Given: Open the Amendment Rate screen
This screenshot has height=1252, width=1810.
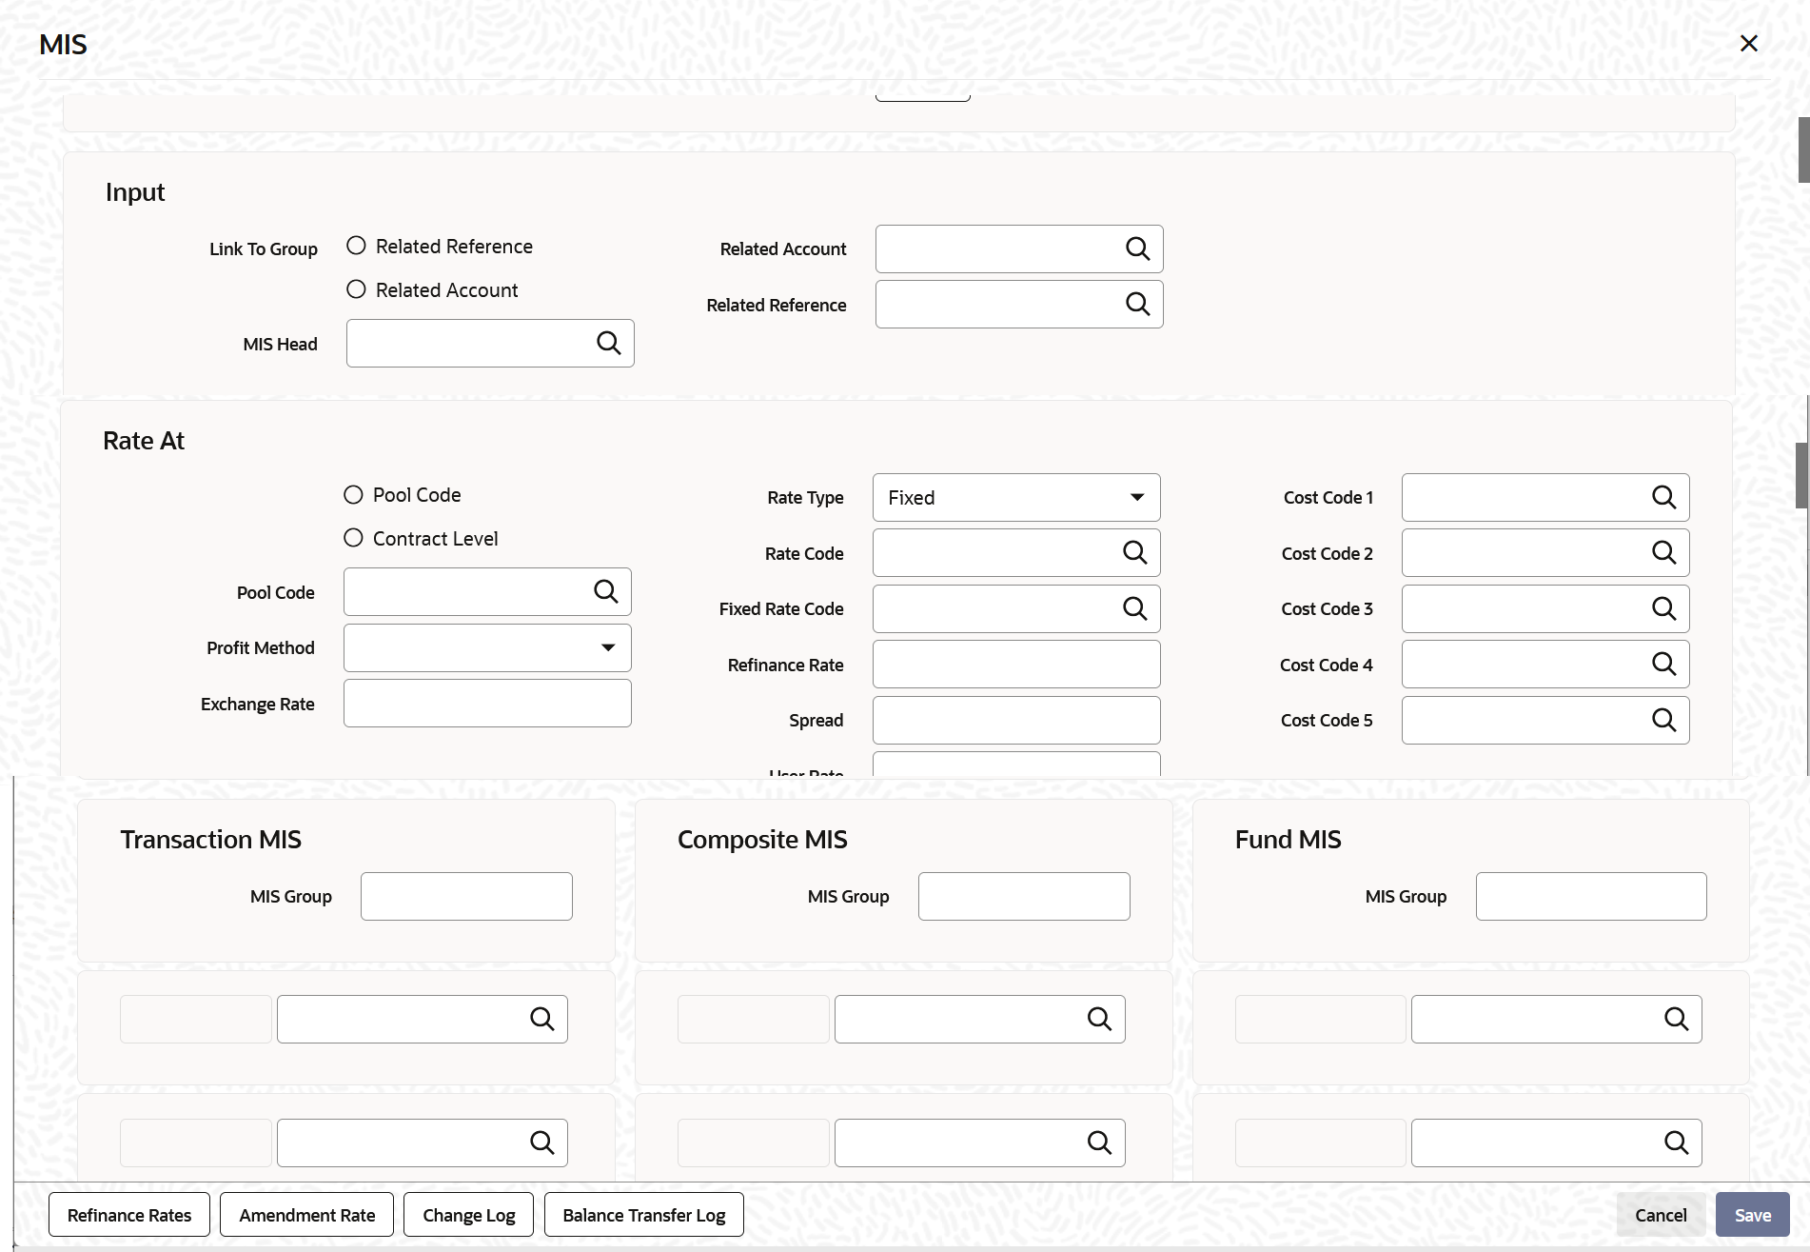Looking at the screenshot, I should [x=306, y=1214].
